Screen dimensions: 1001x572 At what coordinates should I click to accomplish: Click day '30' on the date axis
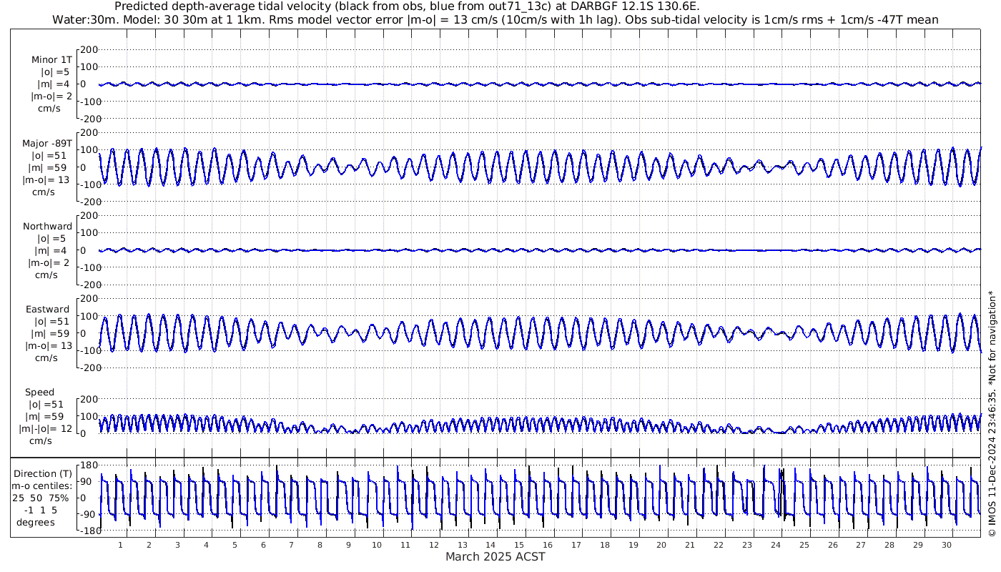coord(946,545)
